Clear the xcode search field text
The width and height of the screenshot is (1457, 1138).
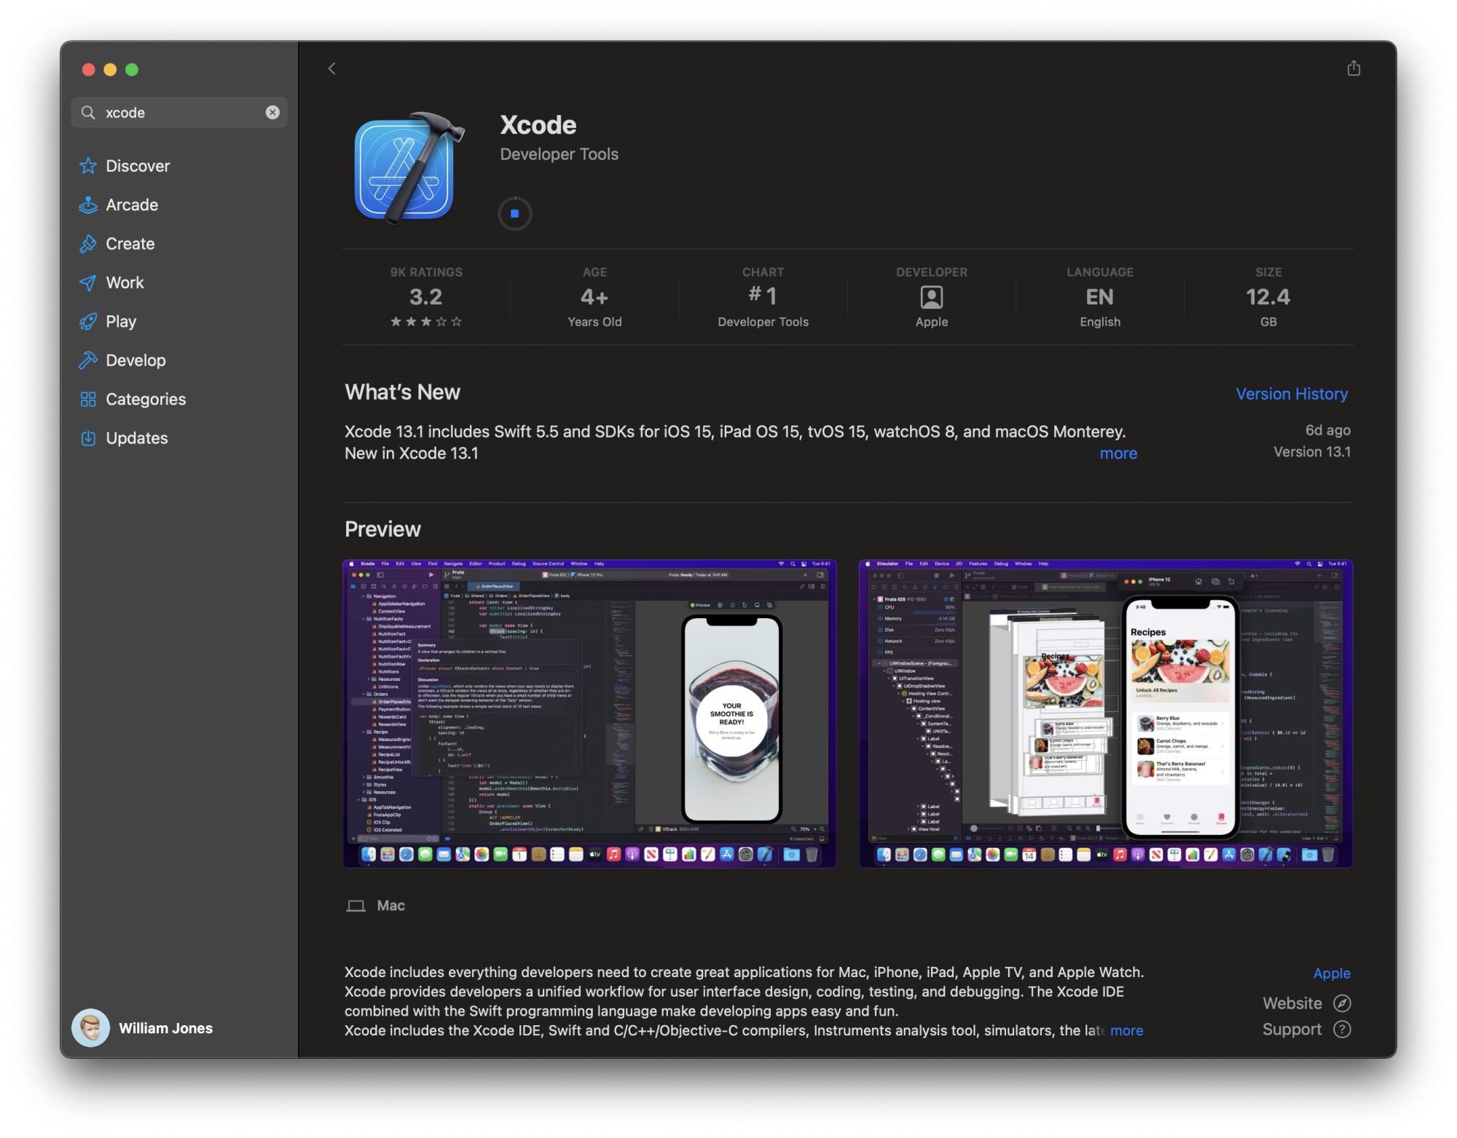point(272,112)
